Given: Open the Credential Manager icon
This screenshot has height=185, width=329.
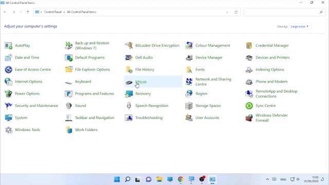Looking at the screenshot, I should (x=249, y=46).
